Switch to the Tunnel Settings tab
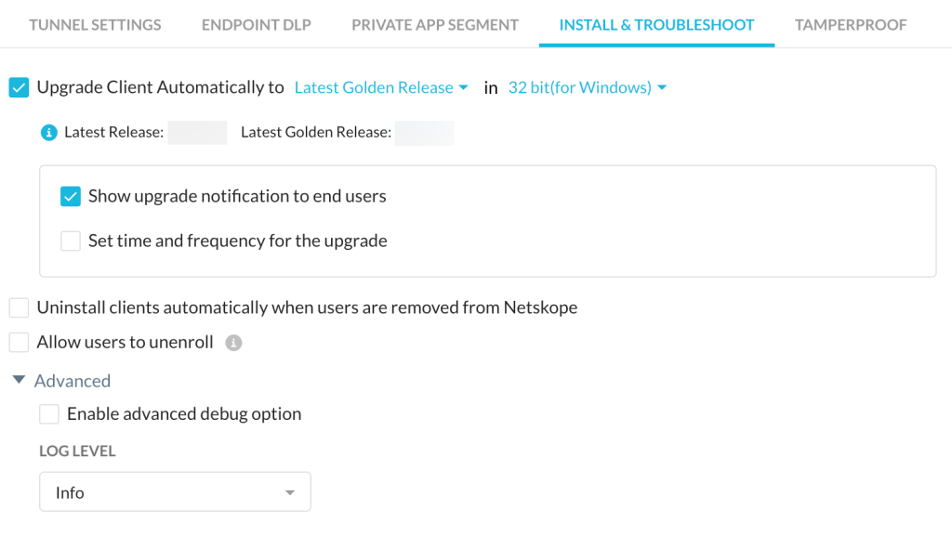Image resolution: width=952 pixels, height=535 pixels. click(96, 25)
